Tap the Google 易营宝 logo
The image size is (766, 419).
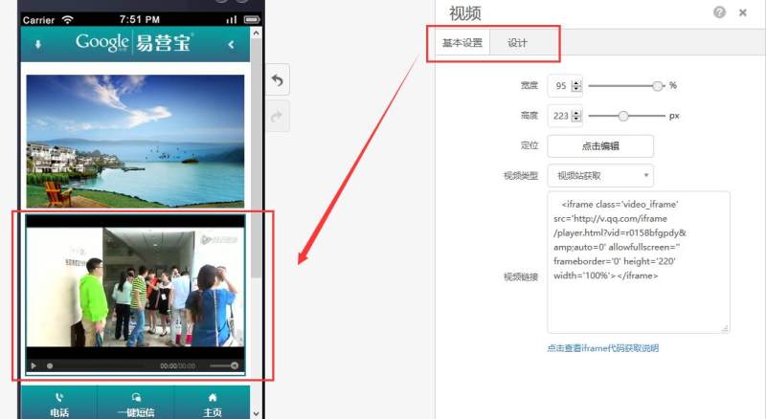(134, 43)
